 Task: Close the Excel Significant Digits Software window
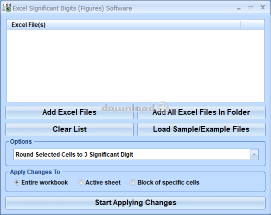[x=262, y=8]
